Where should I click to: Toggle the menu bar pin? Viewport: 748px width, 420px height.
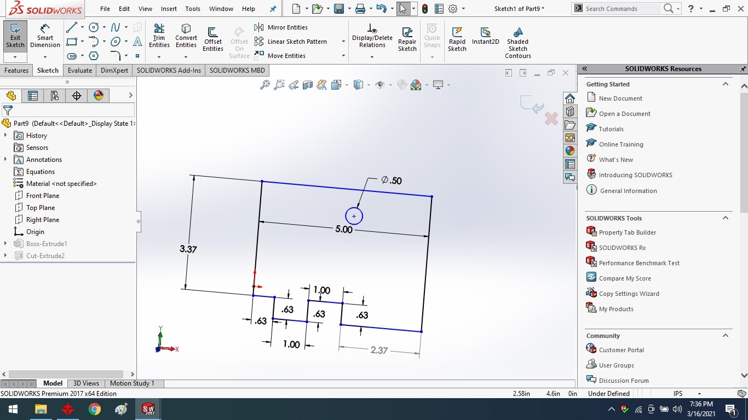[273, 9]
